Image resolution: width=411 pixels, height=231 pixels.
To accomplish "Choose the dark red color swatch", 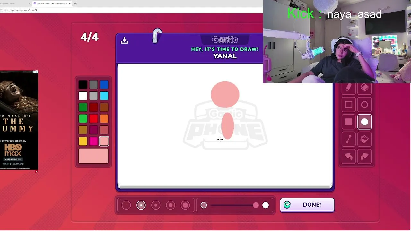I will point(93,107).
